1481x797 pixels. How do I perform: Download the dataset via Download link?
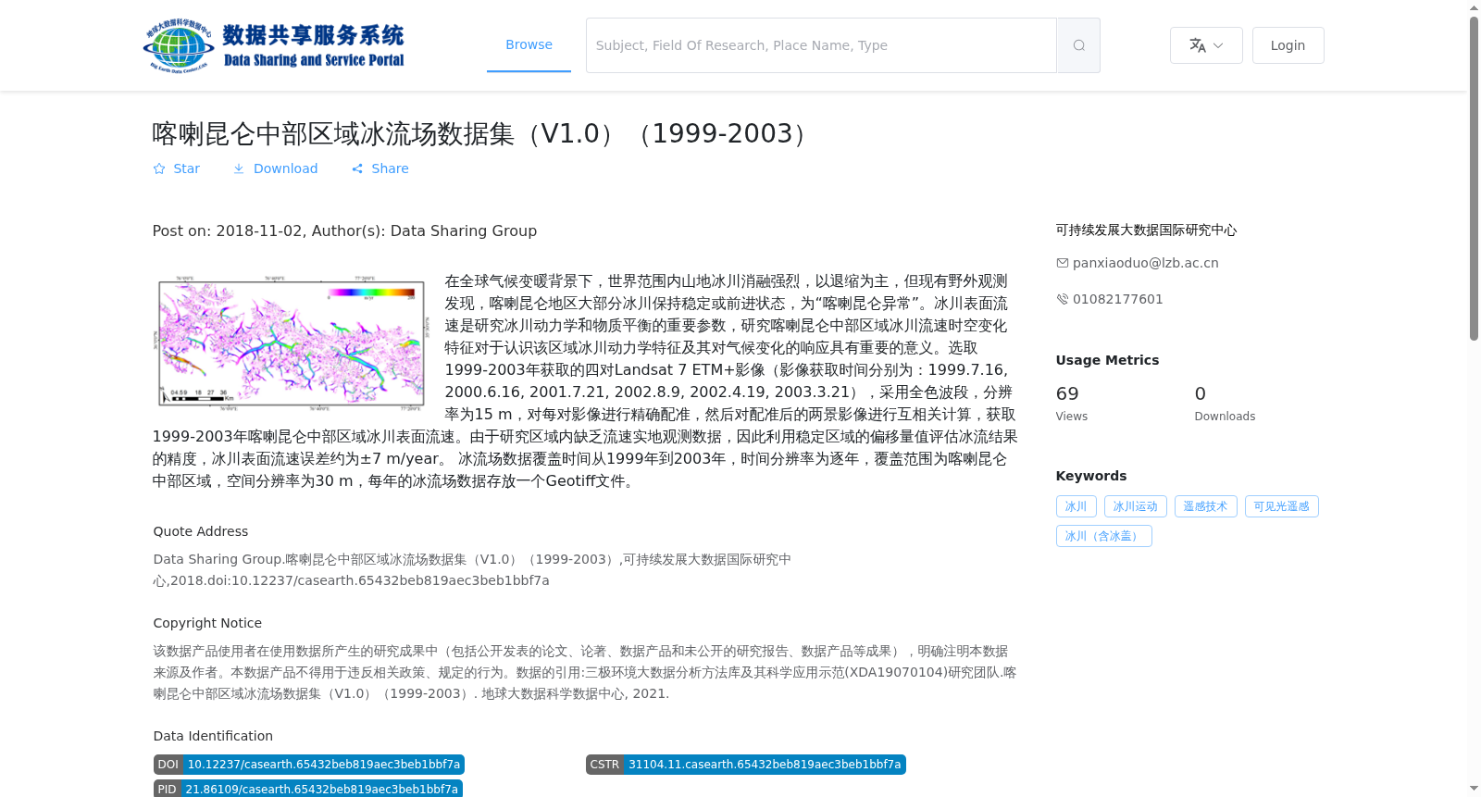tap(276, 168)
